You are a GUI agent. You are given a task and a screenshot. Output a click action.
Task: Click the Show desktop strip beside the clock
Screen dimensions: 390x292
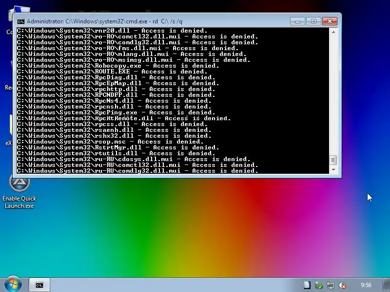click(386, 285)
